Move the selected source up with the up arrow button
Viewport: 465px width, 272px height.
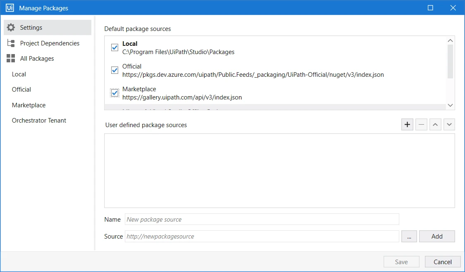(x=435, y=125)
